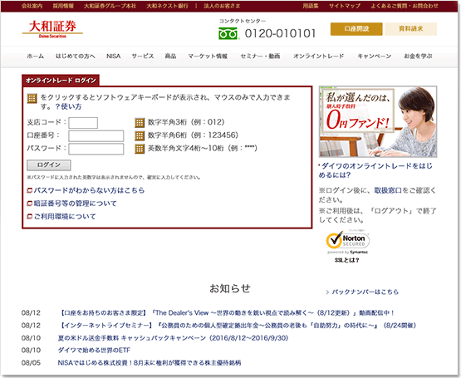Click the phone number 0120-010101
Viewport: 461px width, 378px height.
pyautogui.click(x=280, y=33)
